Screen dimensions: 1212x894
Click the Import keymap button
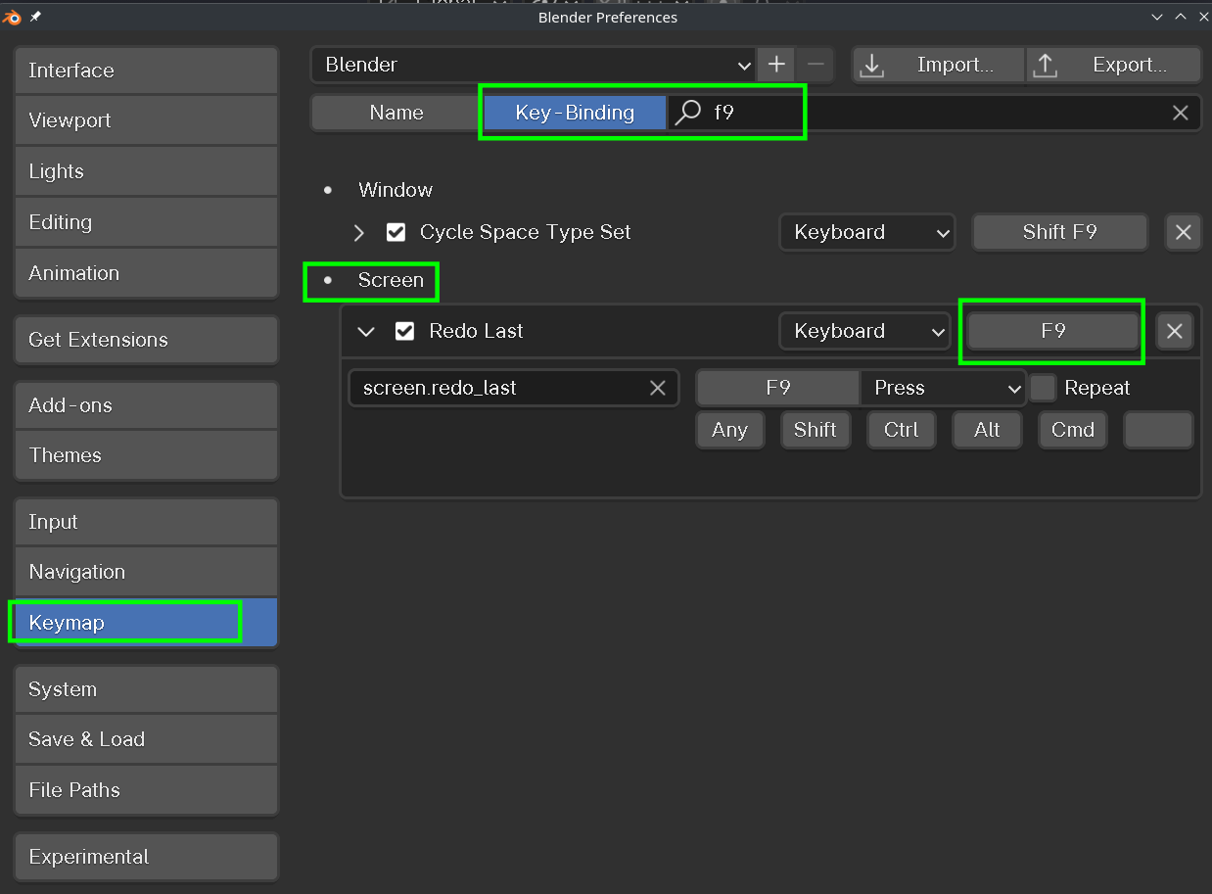938,65
